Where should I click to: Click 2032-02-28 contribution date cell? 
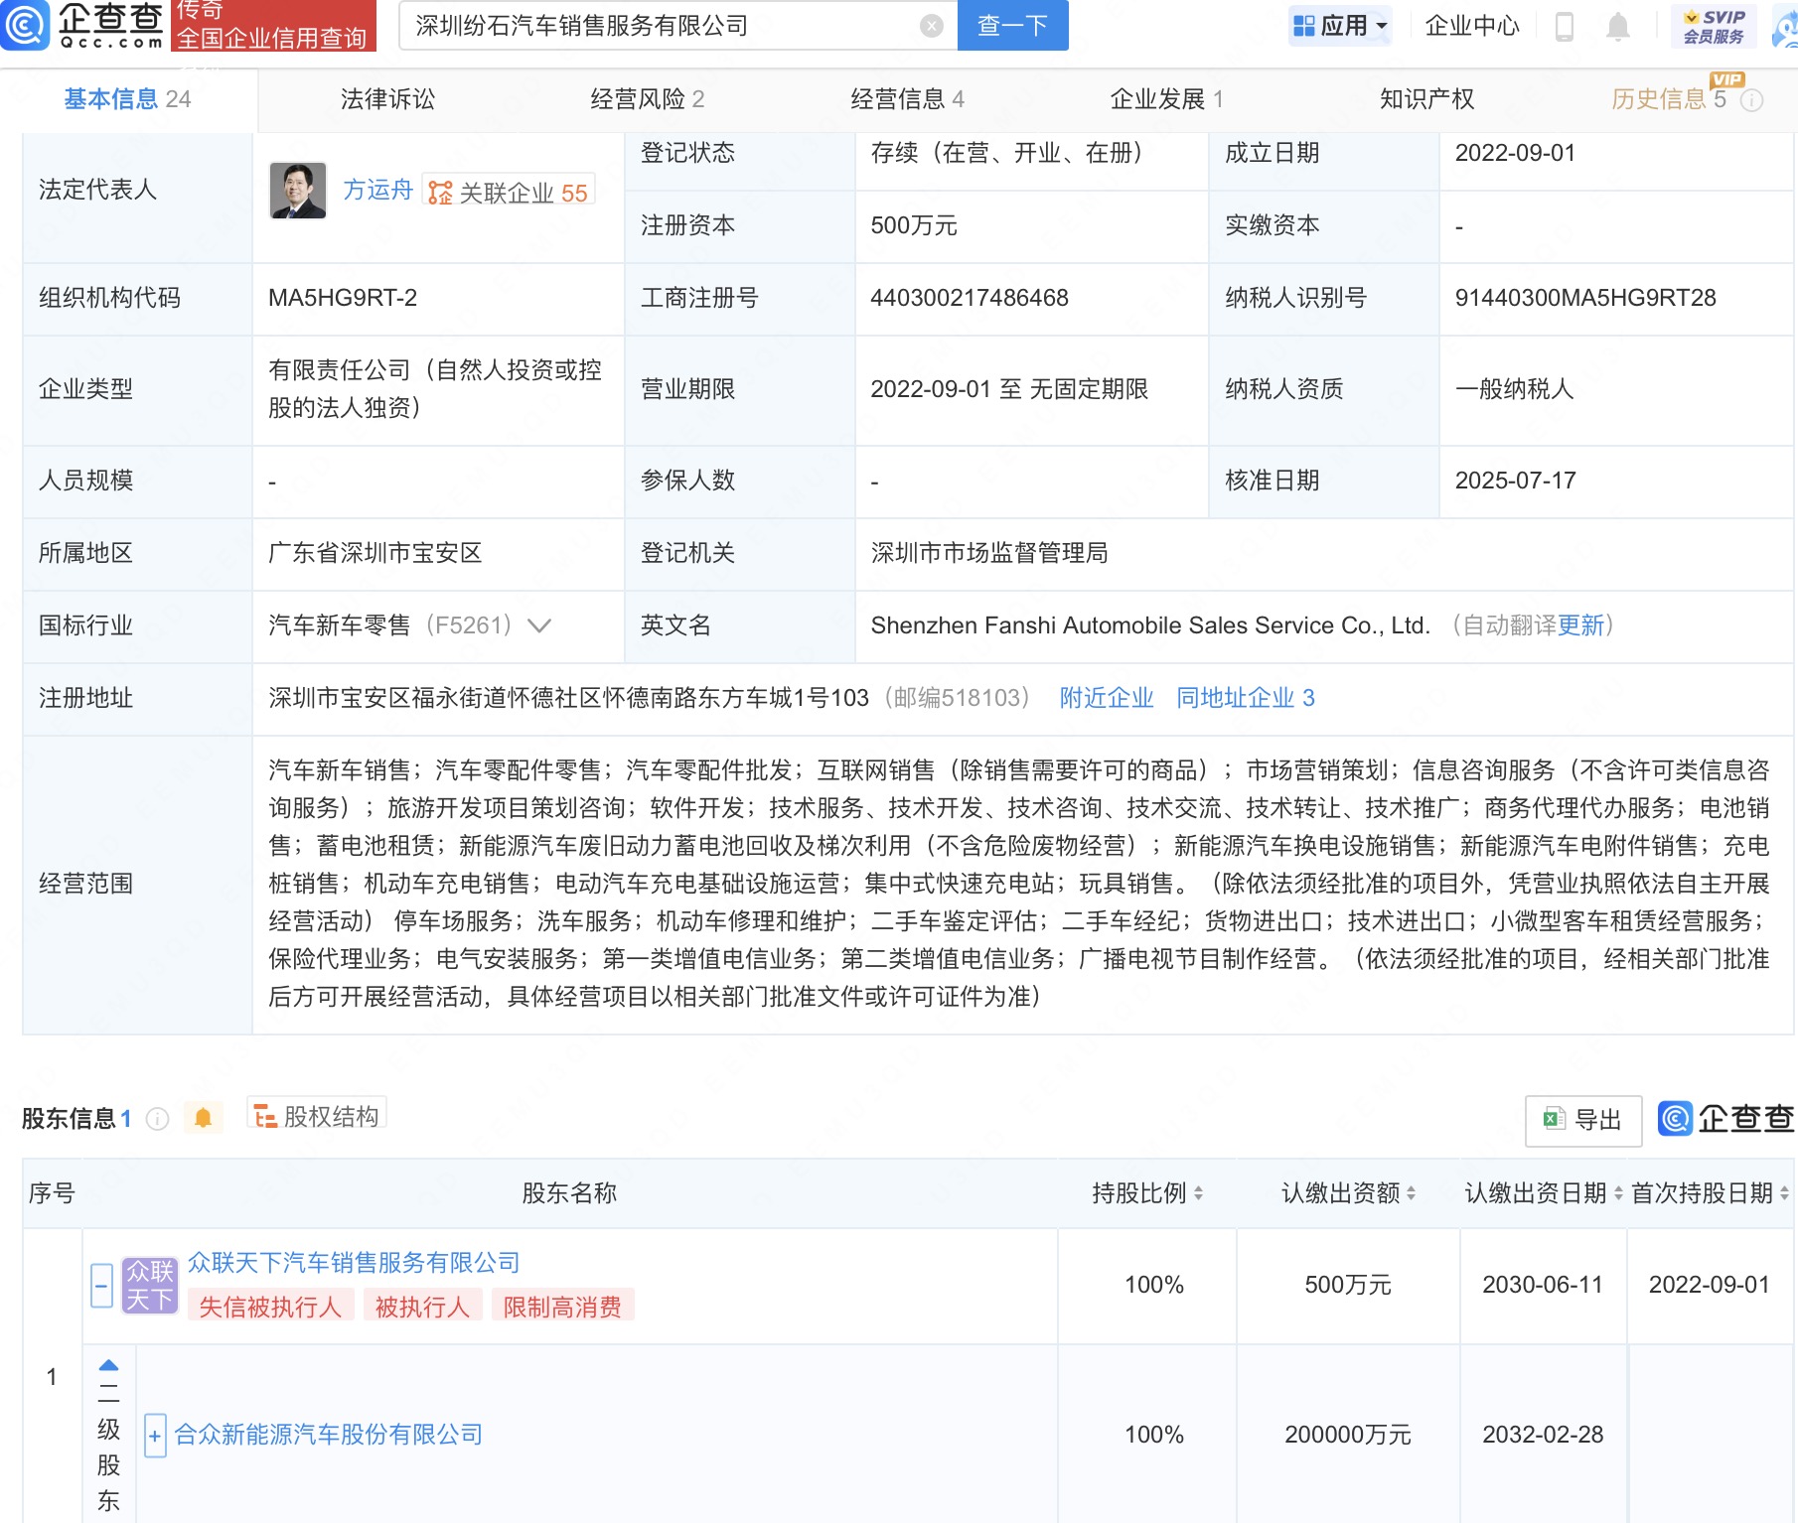[x=1543, y=1435]
